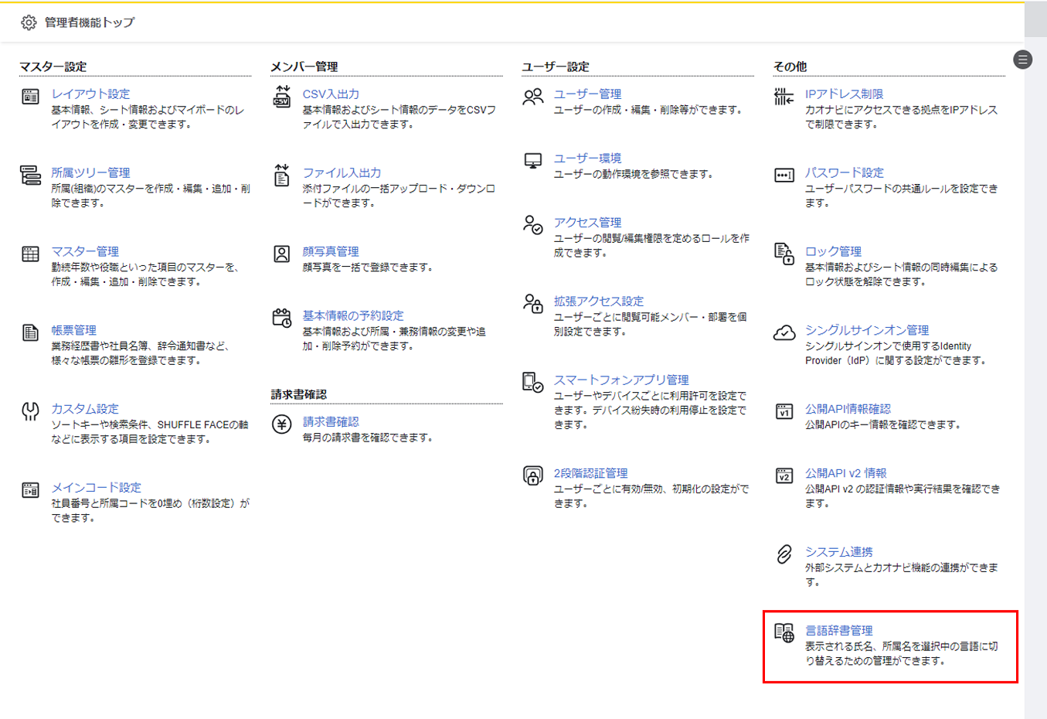
Task: Click the smartphone app management icon
Action: (x=533, y=383)
